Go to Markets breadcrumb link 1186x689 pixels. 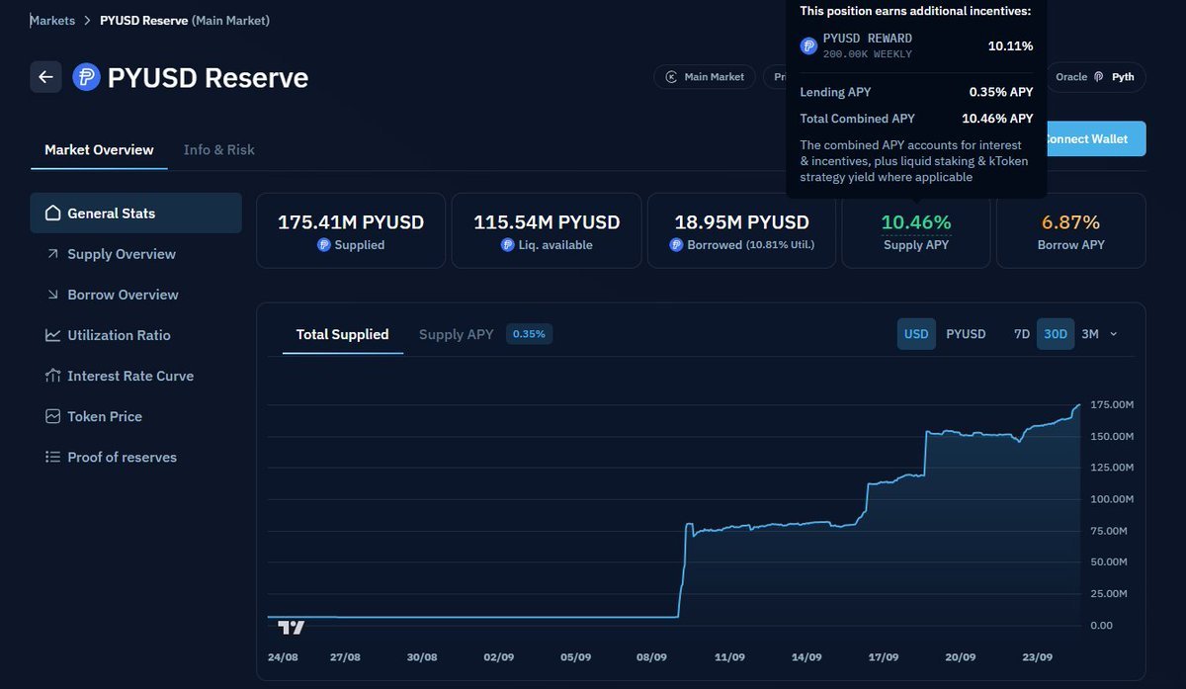click(52, 20)
